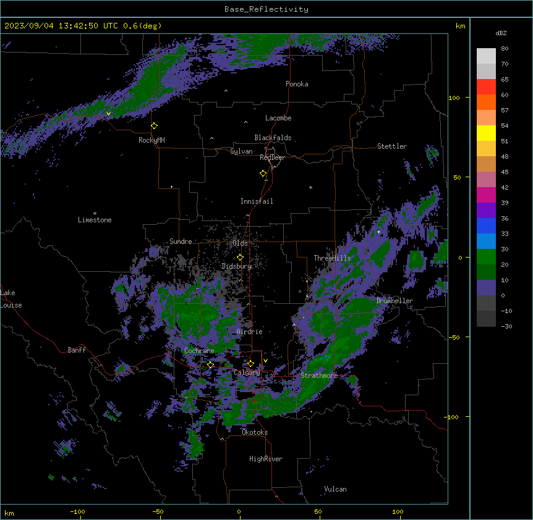Click the -100 tick on the horizontal axis
Screen dimensions: 533x520
[78, 511]
